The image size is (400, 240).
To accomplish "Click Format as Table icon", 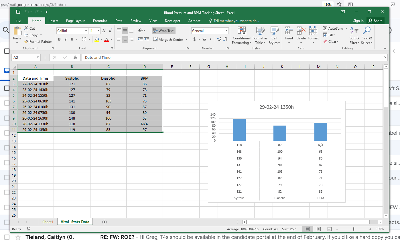I will point(260,31).
